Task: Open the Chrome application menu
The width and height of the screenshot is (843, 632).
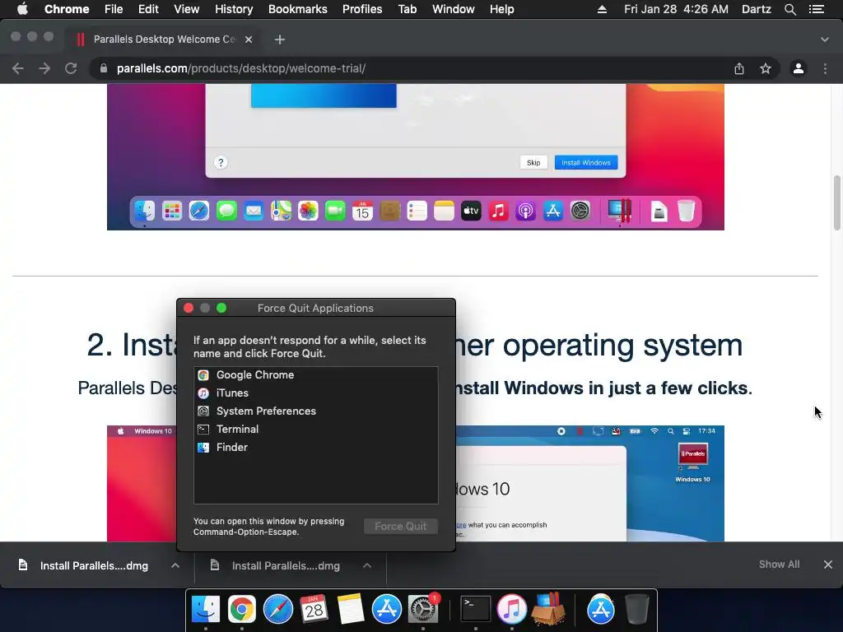Action: [67, 9]
